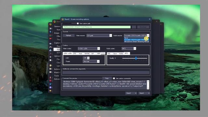The height and width of the screenshot is (117, 208).
Task: Open the Preset Ultra fast dropdown
Action: pyautogui.click(x=91, y=61)
